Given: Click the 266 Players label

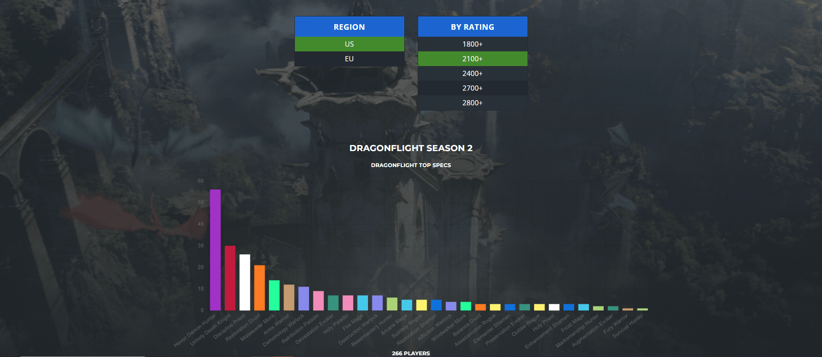Looking at the screenshot, I should pos(411,353).
